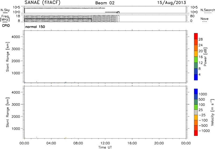Click the -1000 label on Velocity colorbar
The height and width of the screenshot is (149, 215).
point(204,131)
